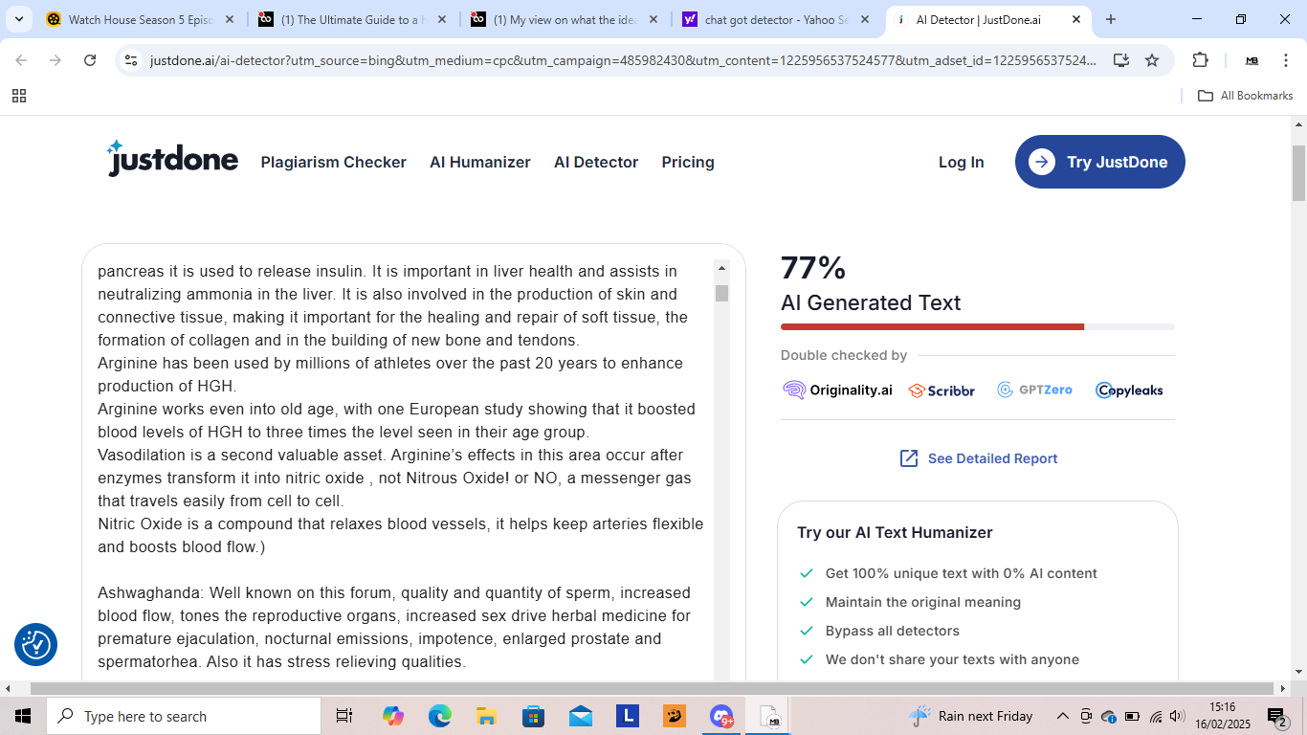This screenshot has height=735, width=1307.
Task: View site information icon in address bar
Action: pyautogui.click(x=132, y=60)
